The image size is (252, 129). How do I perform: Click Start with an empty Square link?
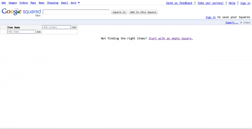pos(171,38)
